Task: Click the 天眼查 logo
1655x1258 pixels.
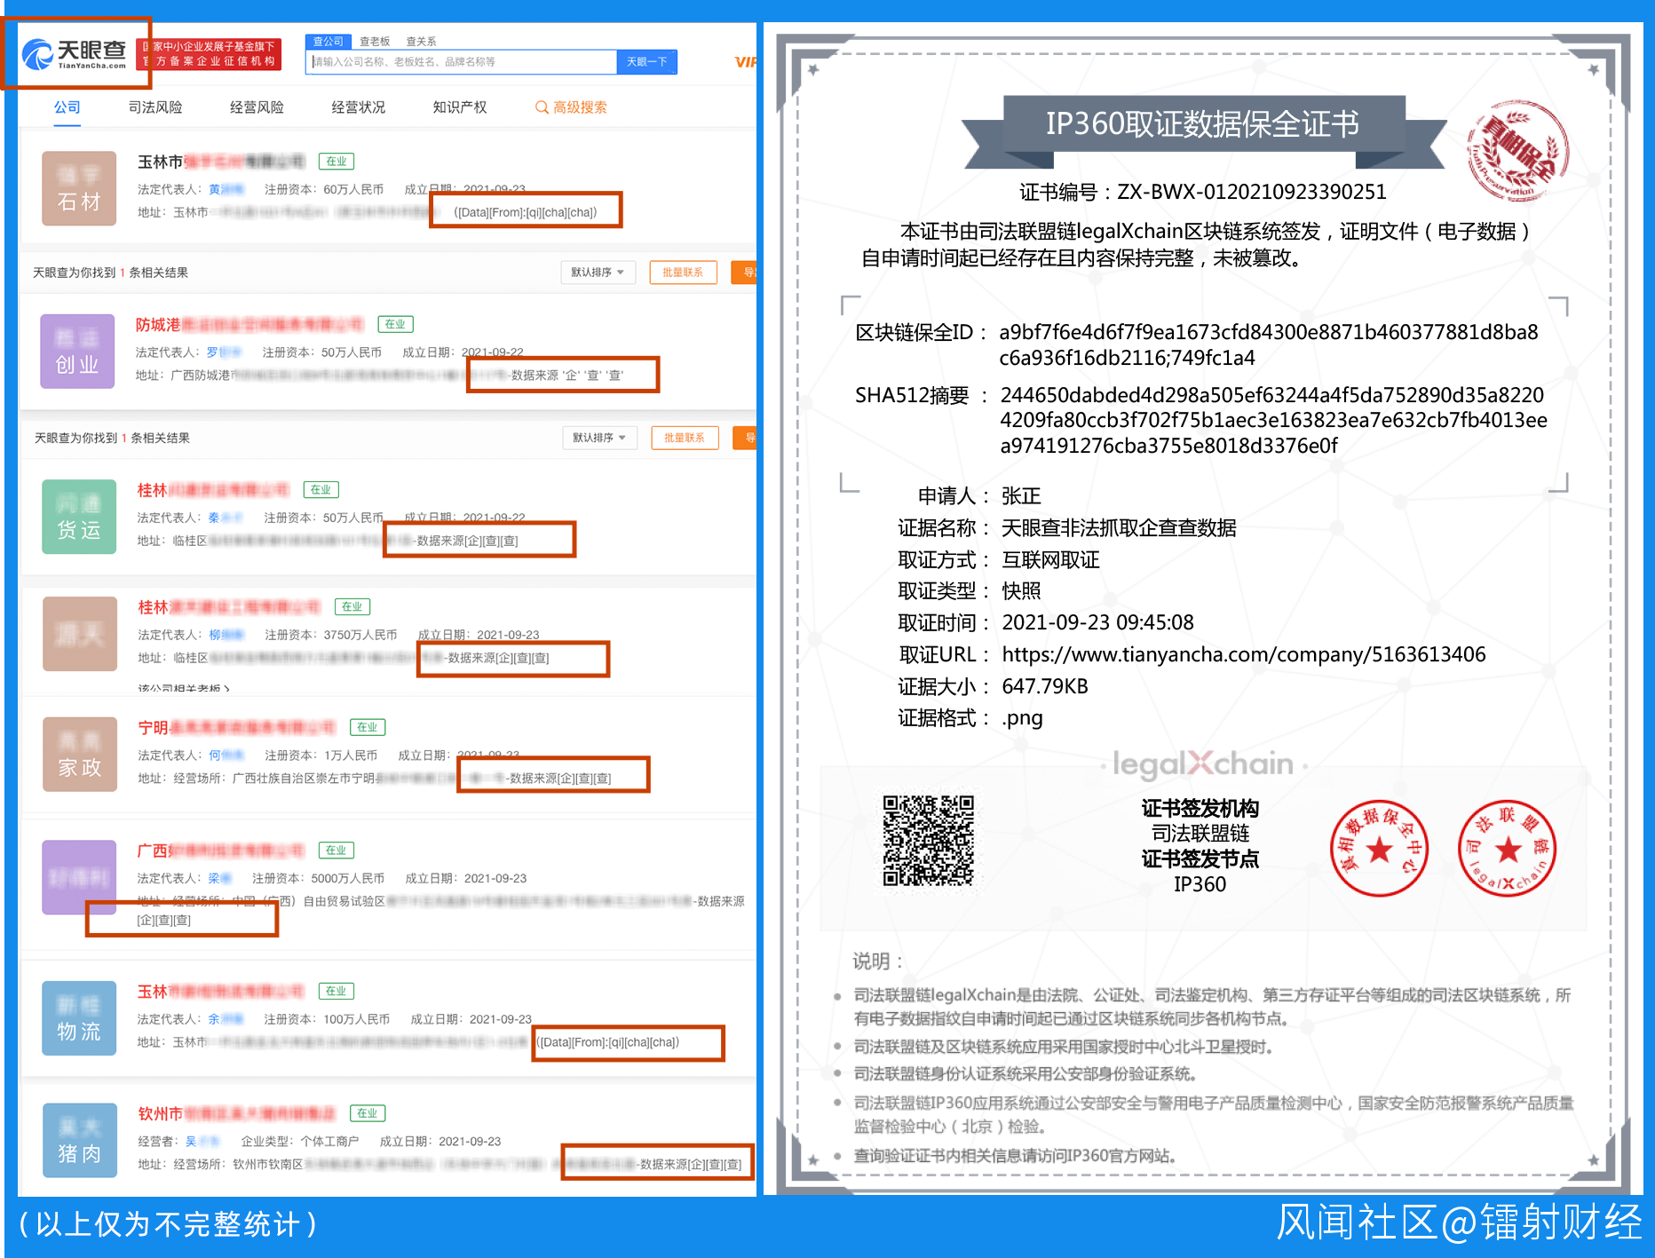Action: [75, 54]
